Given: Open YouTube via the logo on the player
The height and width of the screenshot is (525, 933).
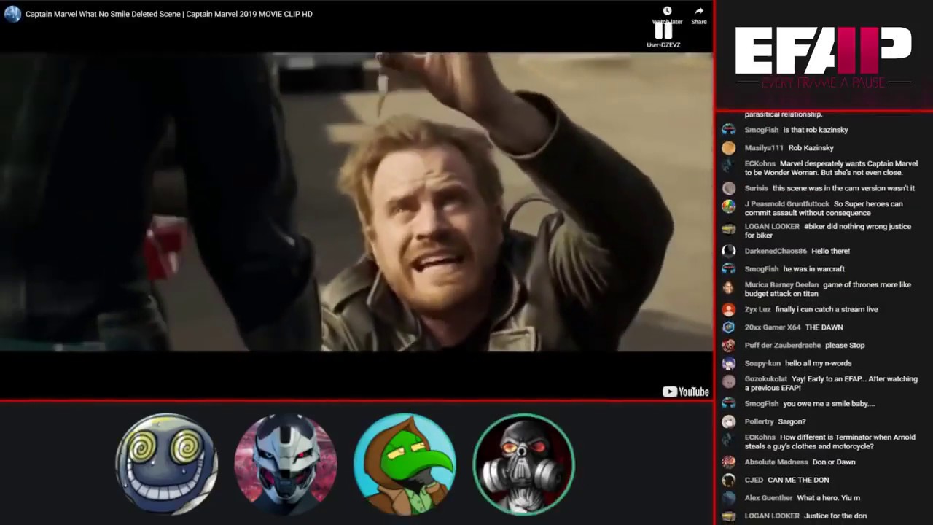Looking at the screenshot, I should point(685,392).
